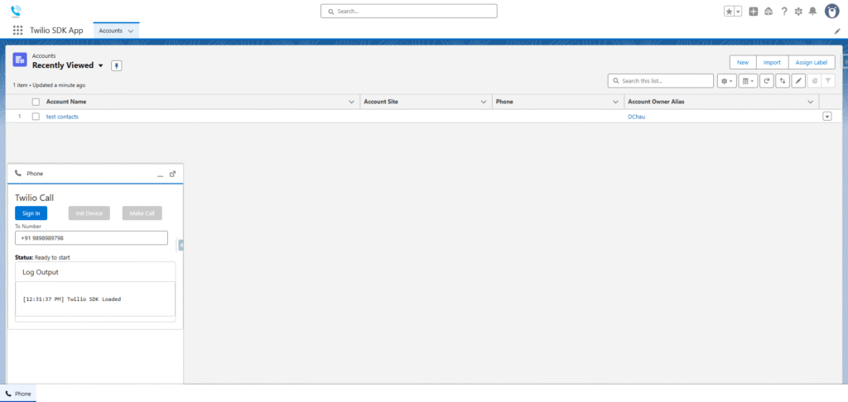The height and width of the screenshot is (402, 848).
Task: Open row actions for test contacts
Action: point(827,116)
